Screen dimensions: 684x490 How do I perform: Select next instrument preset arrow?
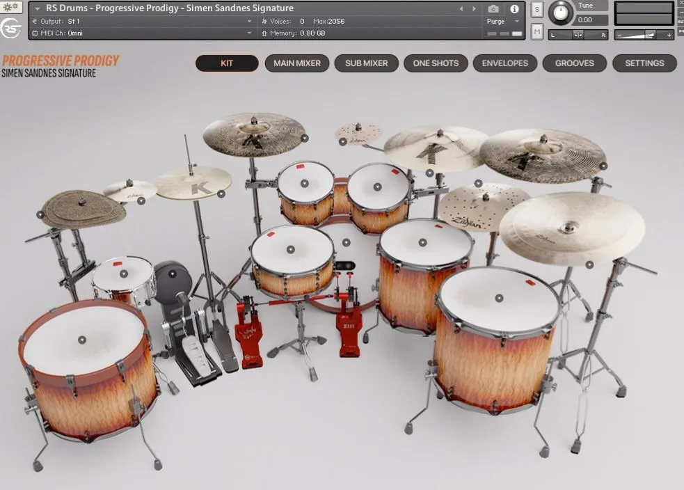[474, 9]
